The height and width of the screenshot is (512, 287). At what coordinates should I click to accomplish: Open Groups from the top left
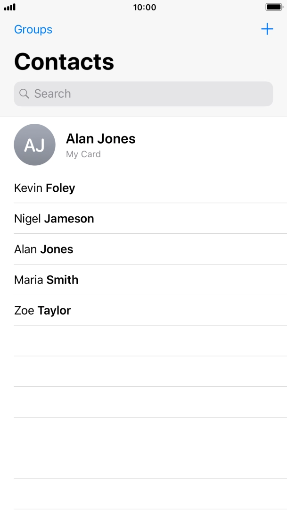(x=33, y=29)
